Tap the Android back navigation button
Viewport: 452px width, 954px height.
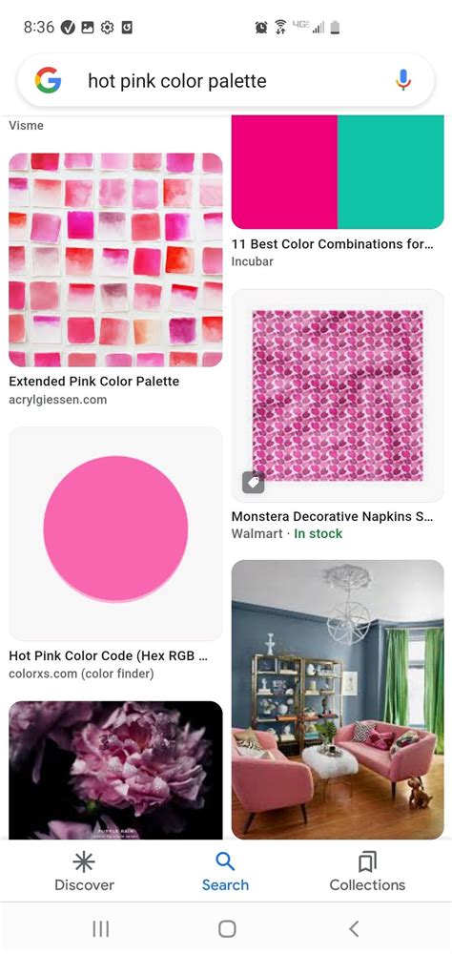(354, 928)
